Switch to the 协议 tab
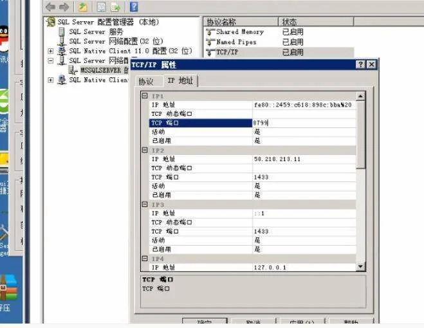Viewport: 424px width, 328px height. coord(146,81)
